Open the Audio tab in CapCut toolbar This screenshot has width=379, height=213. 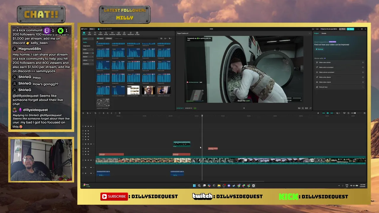[89, 34]
